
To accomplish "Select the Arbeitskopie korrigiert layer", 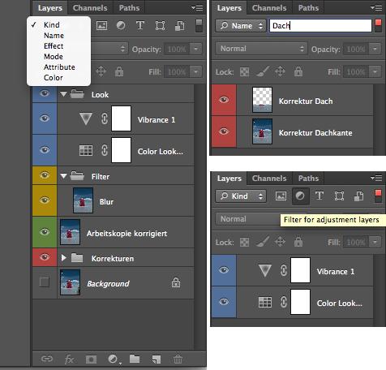I will click(127, 232).
